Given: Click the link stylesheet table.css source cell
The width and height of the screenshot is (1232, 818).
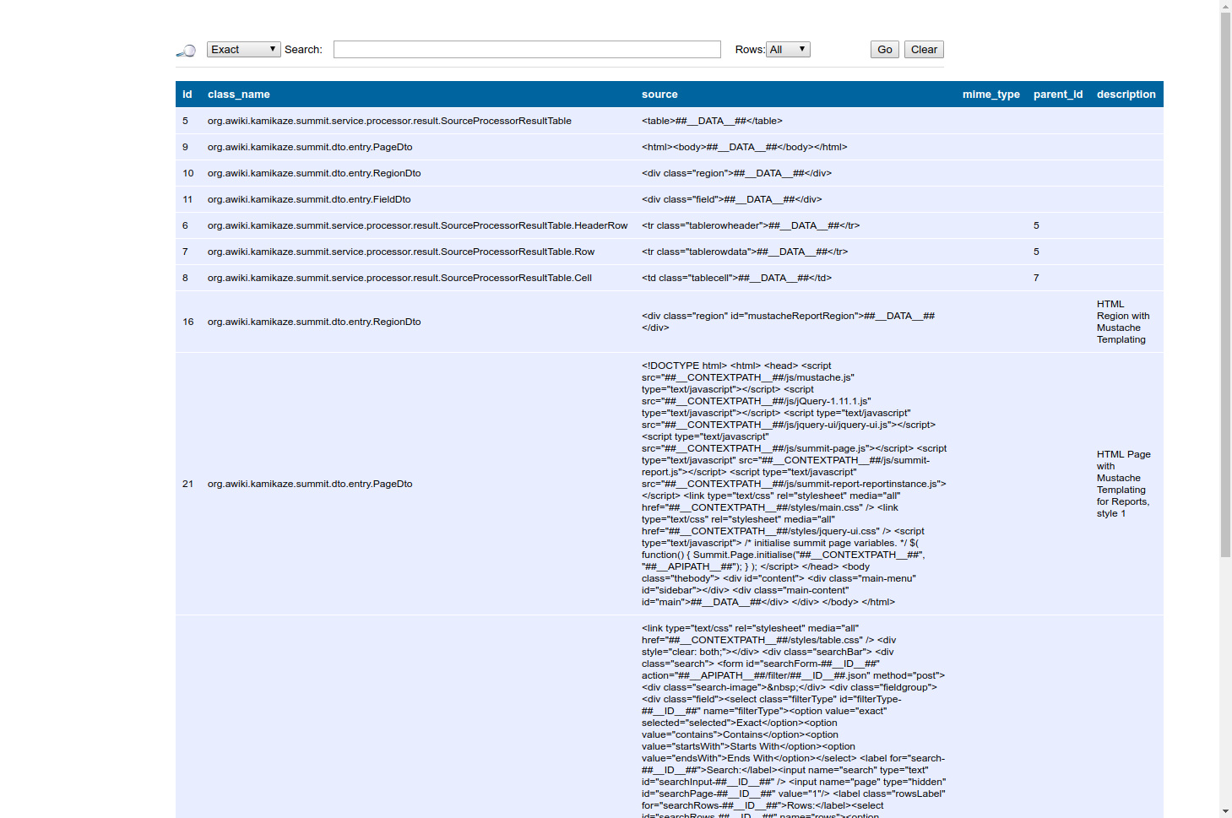Looking at the screenshot, I should (794, 722).
